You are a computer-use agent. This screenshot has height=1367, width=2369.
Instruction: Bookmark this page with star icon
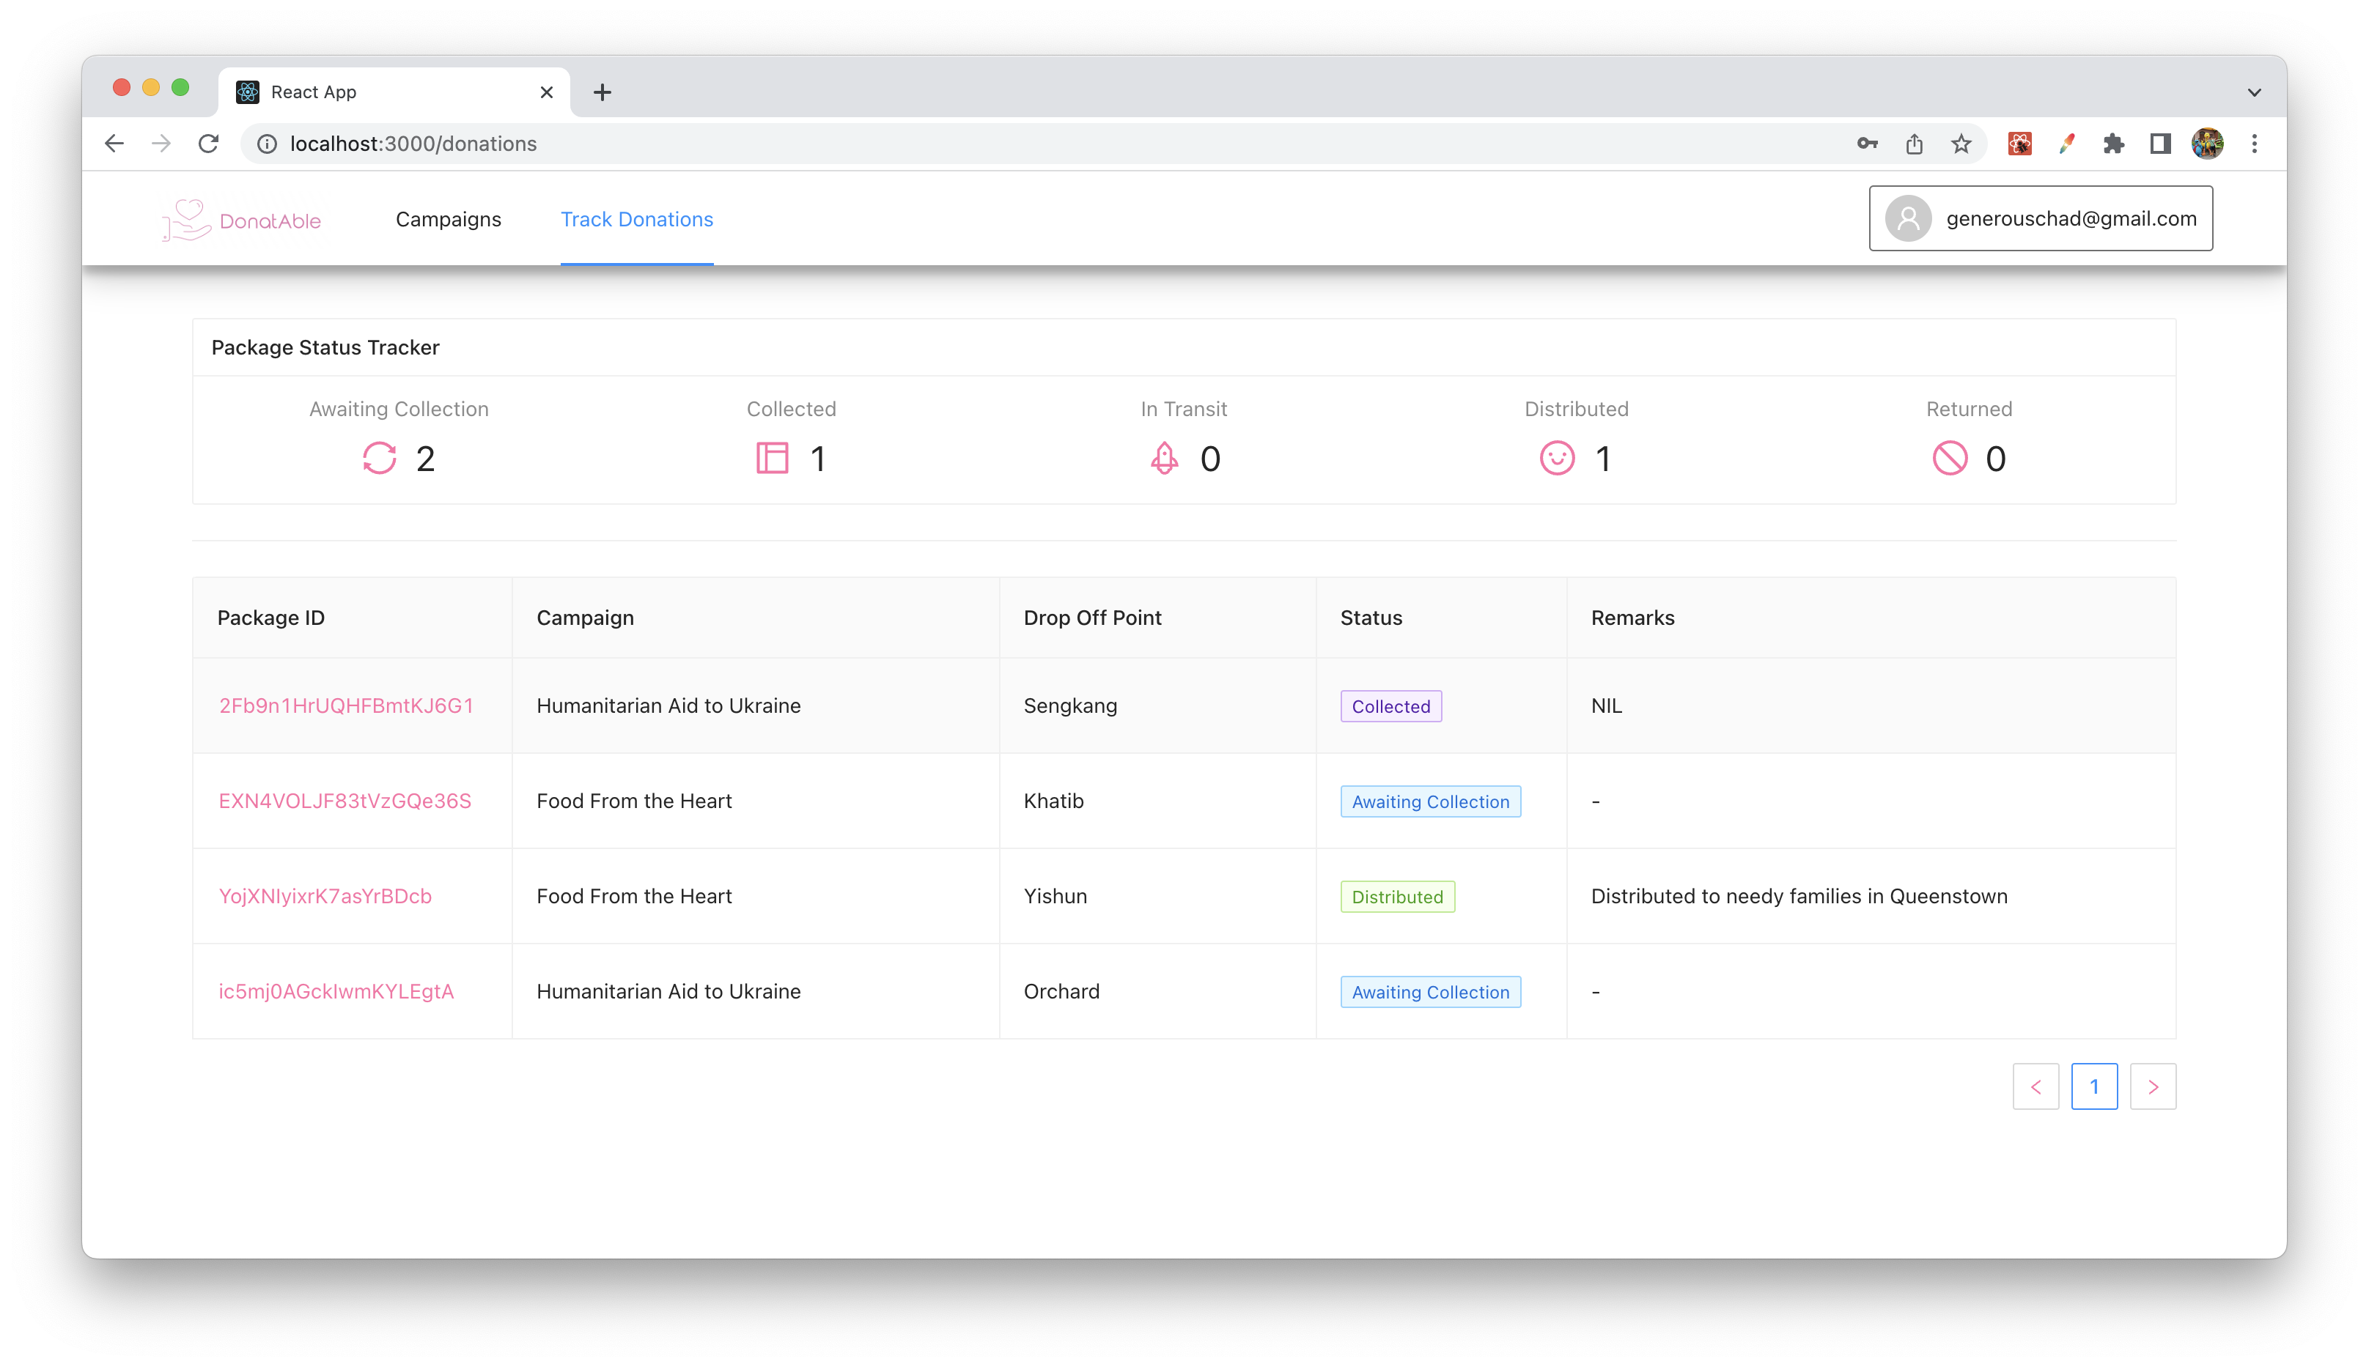[x=1961, y=144]
